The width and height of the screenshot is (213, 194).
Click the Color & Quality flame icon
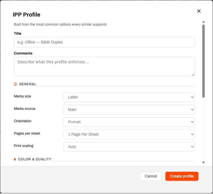pos(15,159)
